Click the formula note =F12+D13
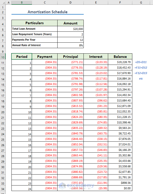153x194 pixels. [x=141, y=73]
